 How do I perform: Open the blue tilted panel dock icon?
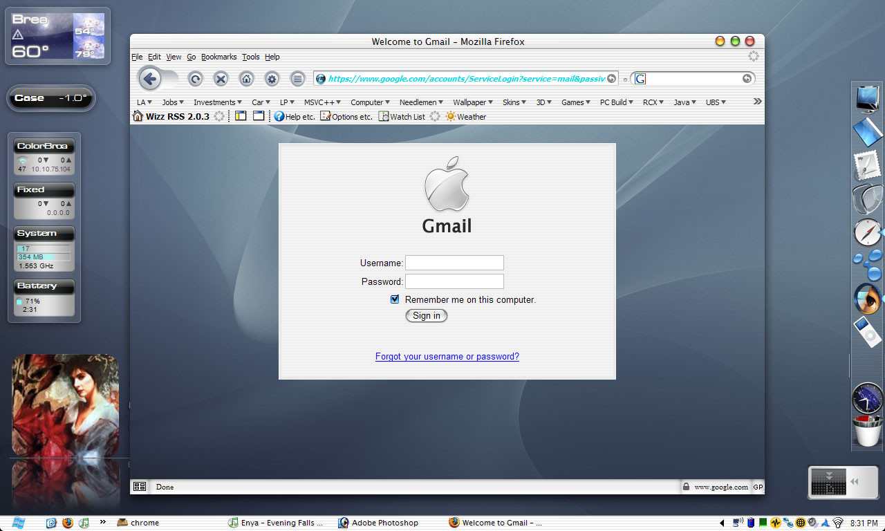pyautogui.click(x=868, y=133)
